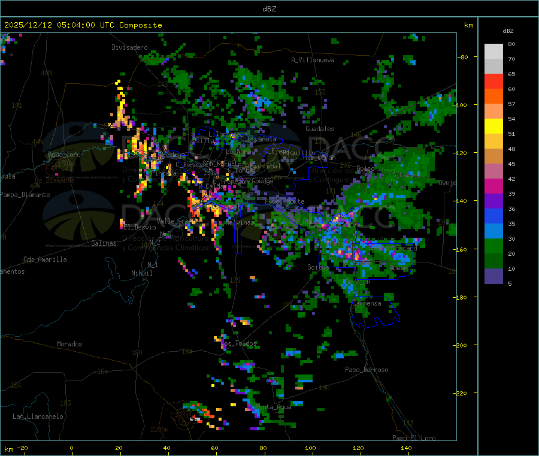The image size is (539, 456).
Task: Select the 'El_Desvio' place label
Action: [140, 227]
